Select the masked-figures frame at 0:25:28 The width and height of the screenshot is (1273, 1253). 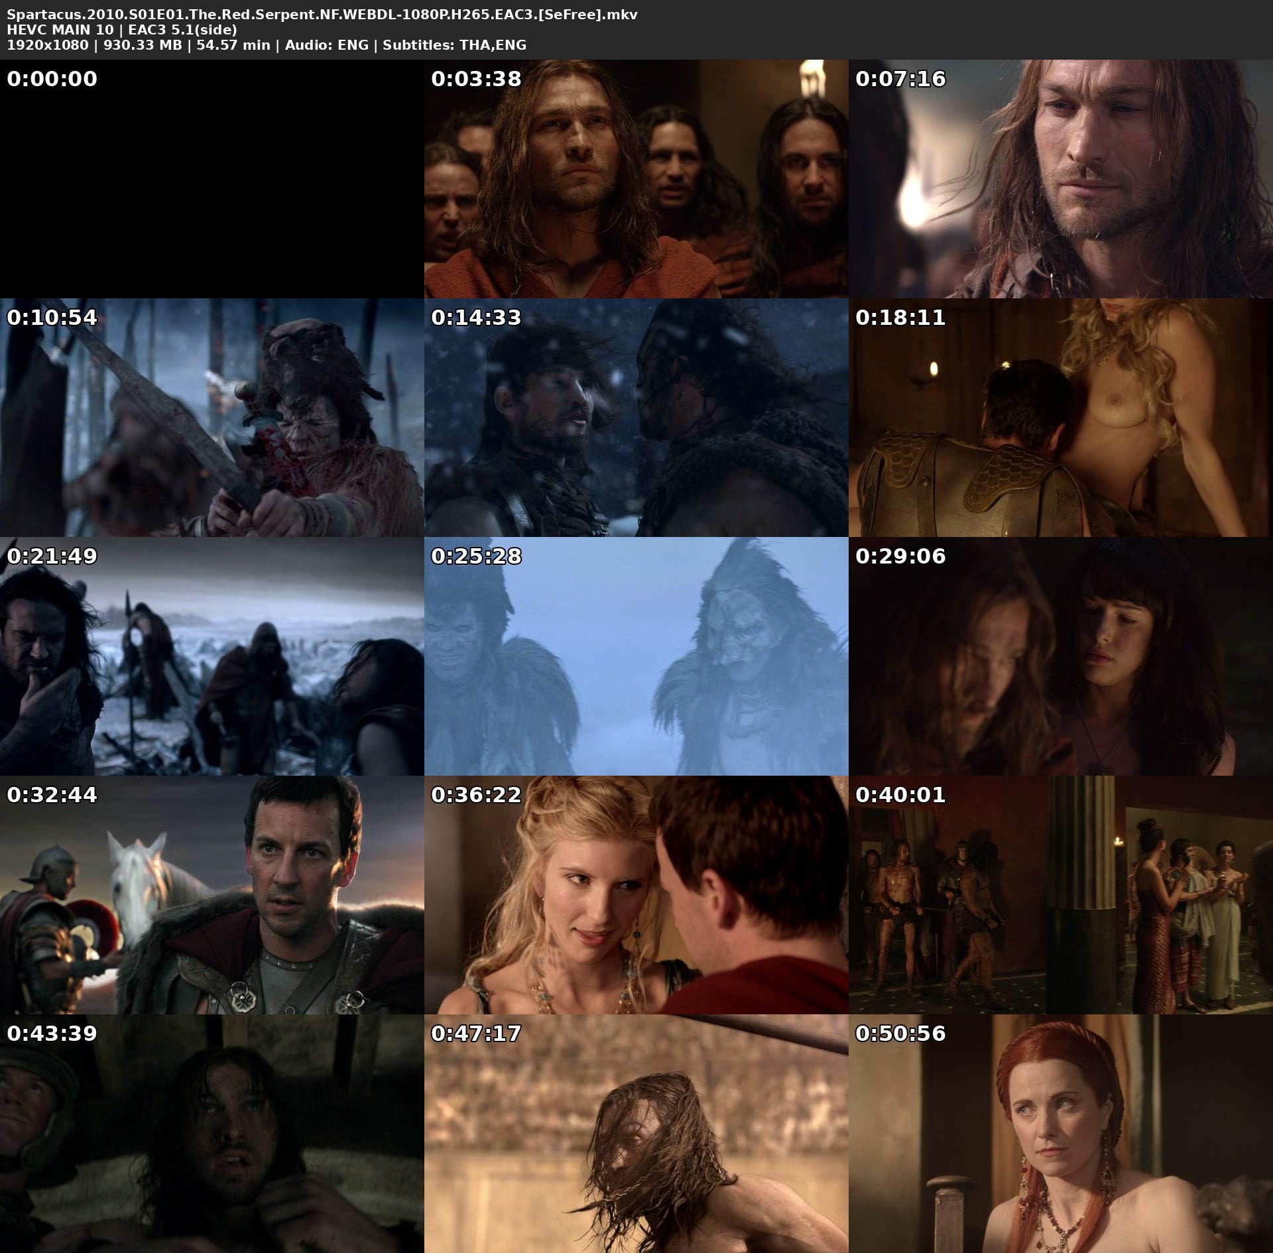click(636, 656)
